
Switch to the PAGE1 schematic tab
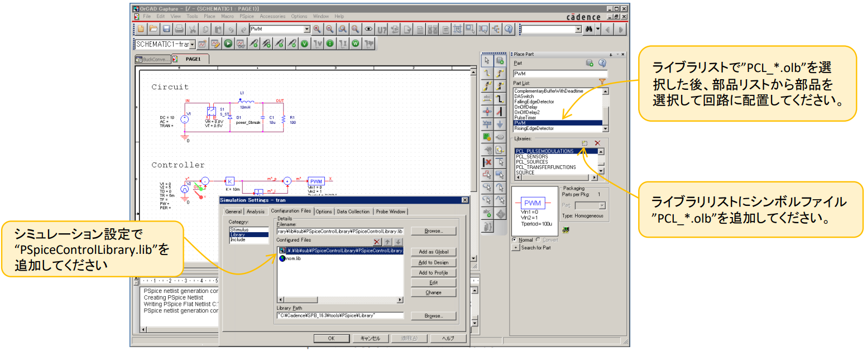point(190,59)
